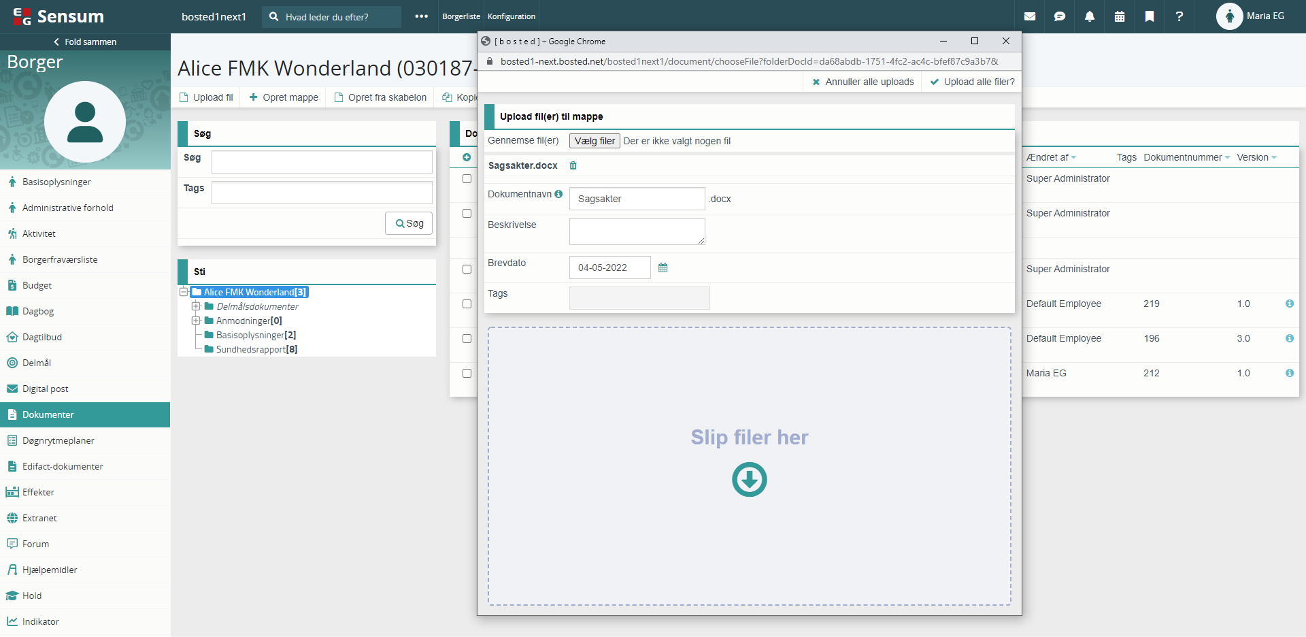Image resolution: width=1306 pixels, height=637 pixels.
Task: Open Budget in sidebar
Action: click(85, 285)
